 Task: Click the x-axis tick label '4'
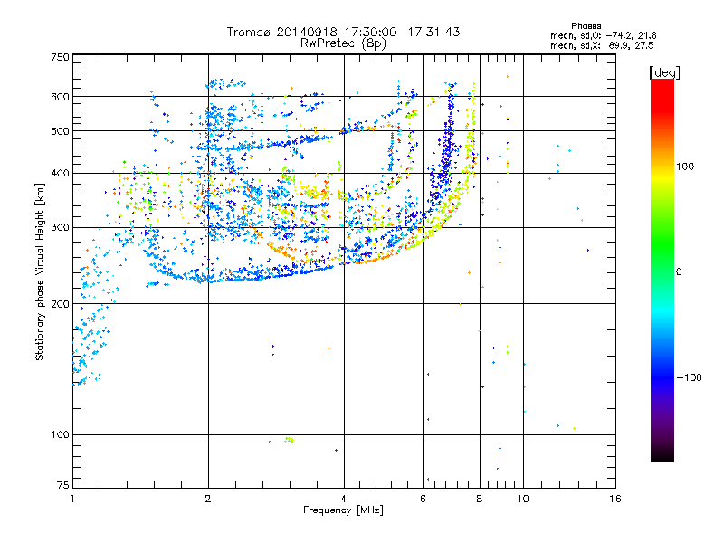(x=344, y=499)
